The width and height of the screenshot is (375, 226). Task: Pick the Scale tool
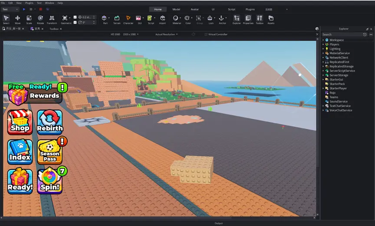29,20
